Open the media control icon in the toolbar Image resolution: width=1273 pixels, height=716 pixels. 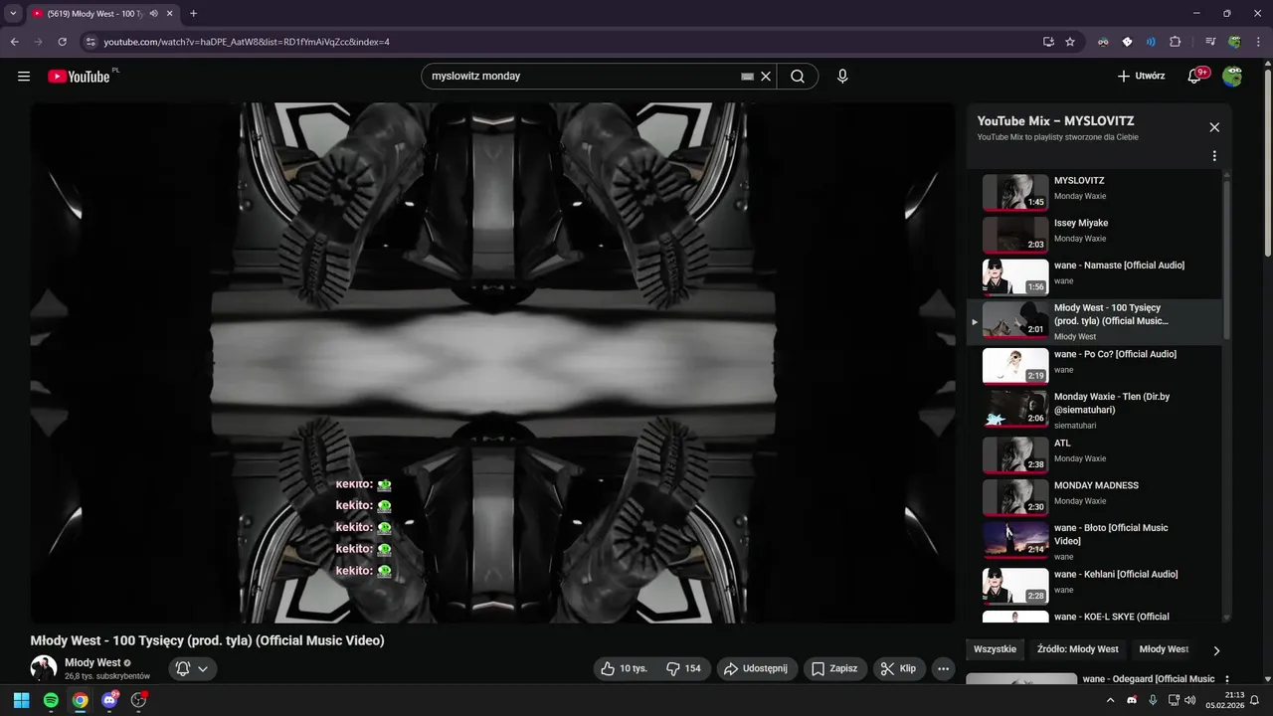[x=1210, y=42]
